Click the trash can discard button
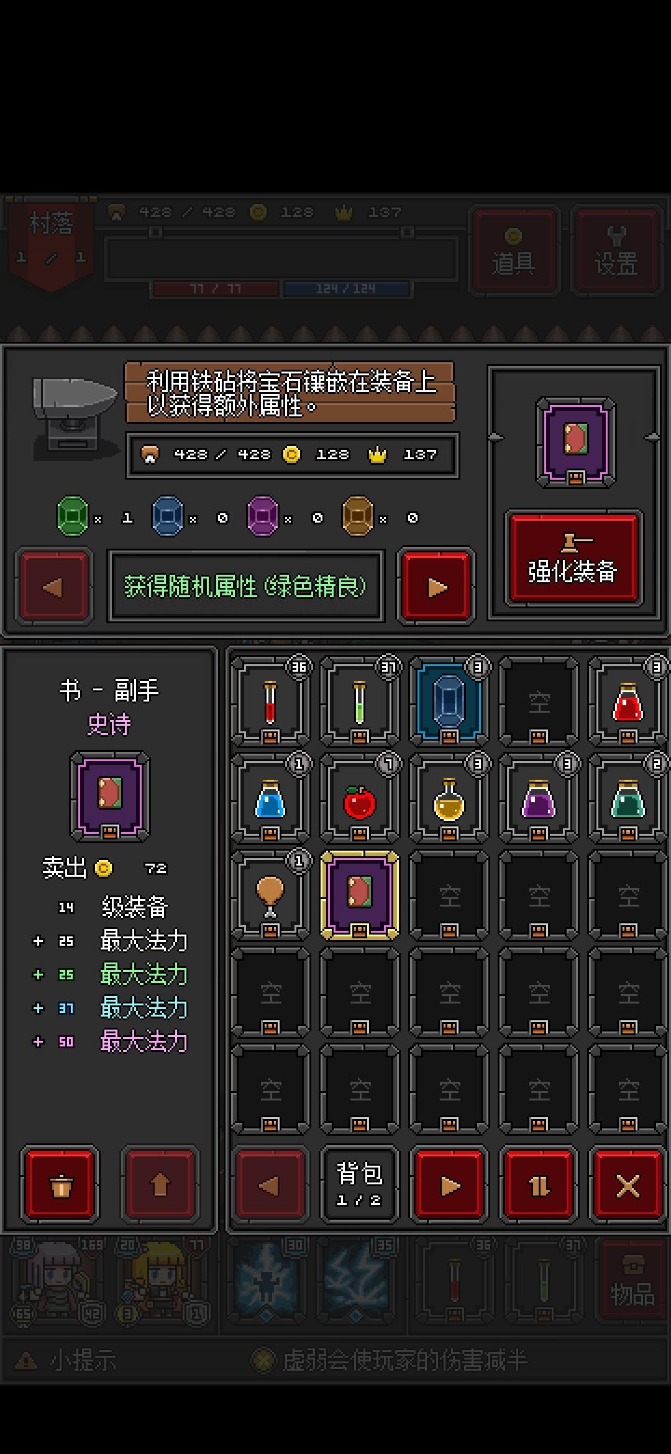This screenshot has width=671, height=1454. (x=60, y=1185)
